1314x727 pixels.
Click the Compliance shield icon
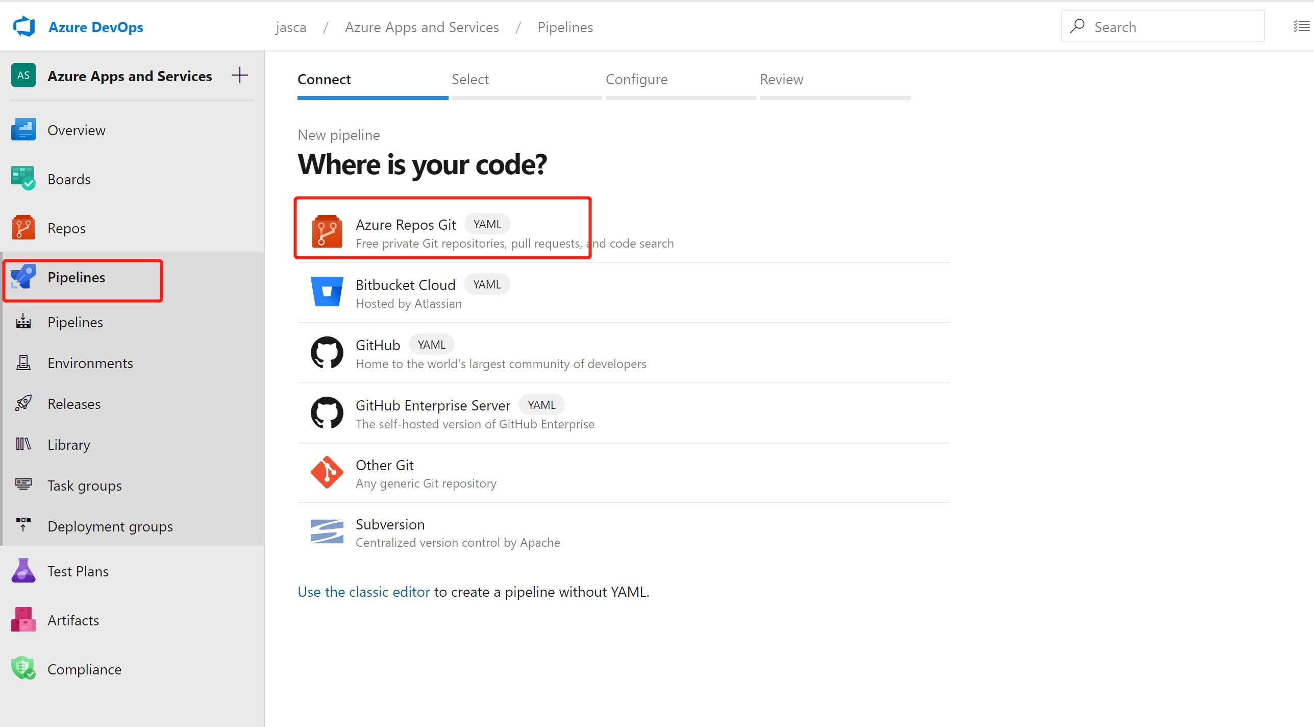click(x=23, y=669)
